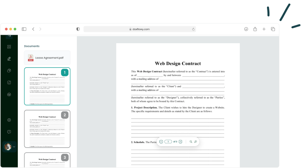Viewport: 301px width, 168px height.
Task: Open the cube icon in sidebar
Action: coord(9,94)
